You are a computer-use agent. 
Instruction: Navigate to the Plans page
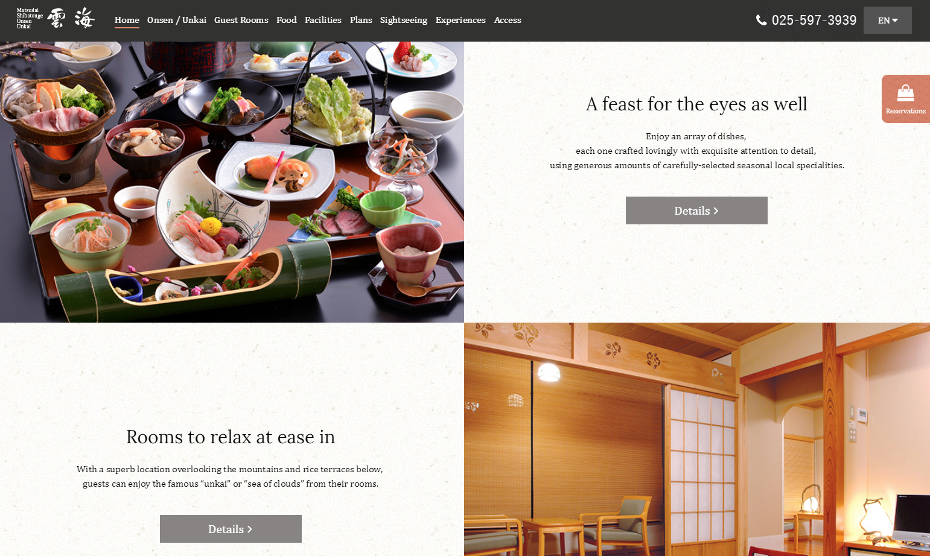point(361,20)
